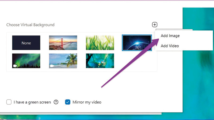Click the video camera icon on aurora thumbnail
This screenshot has width=214, height=120.
click(x=15, y=66)
